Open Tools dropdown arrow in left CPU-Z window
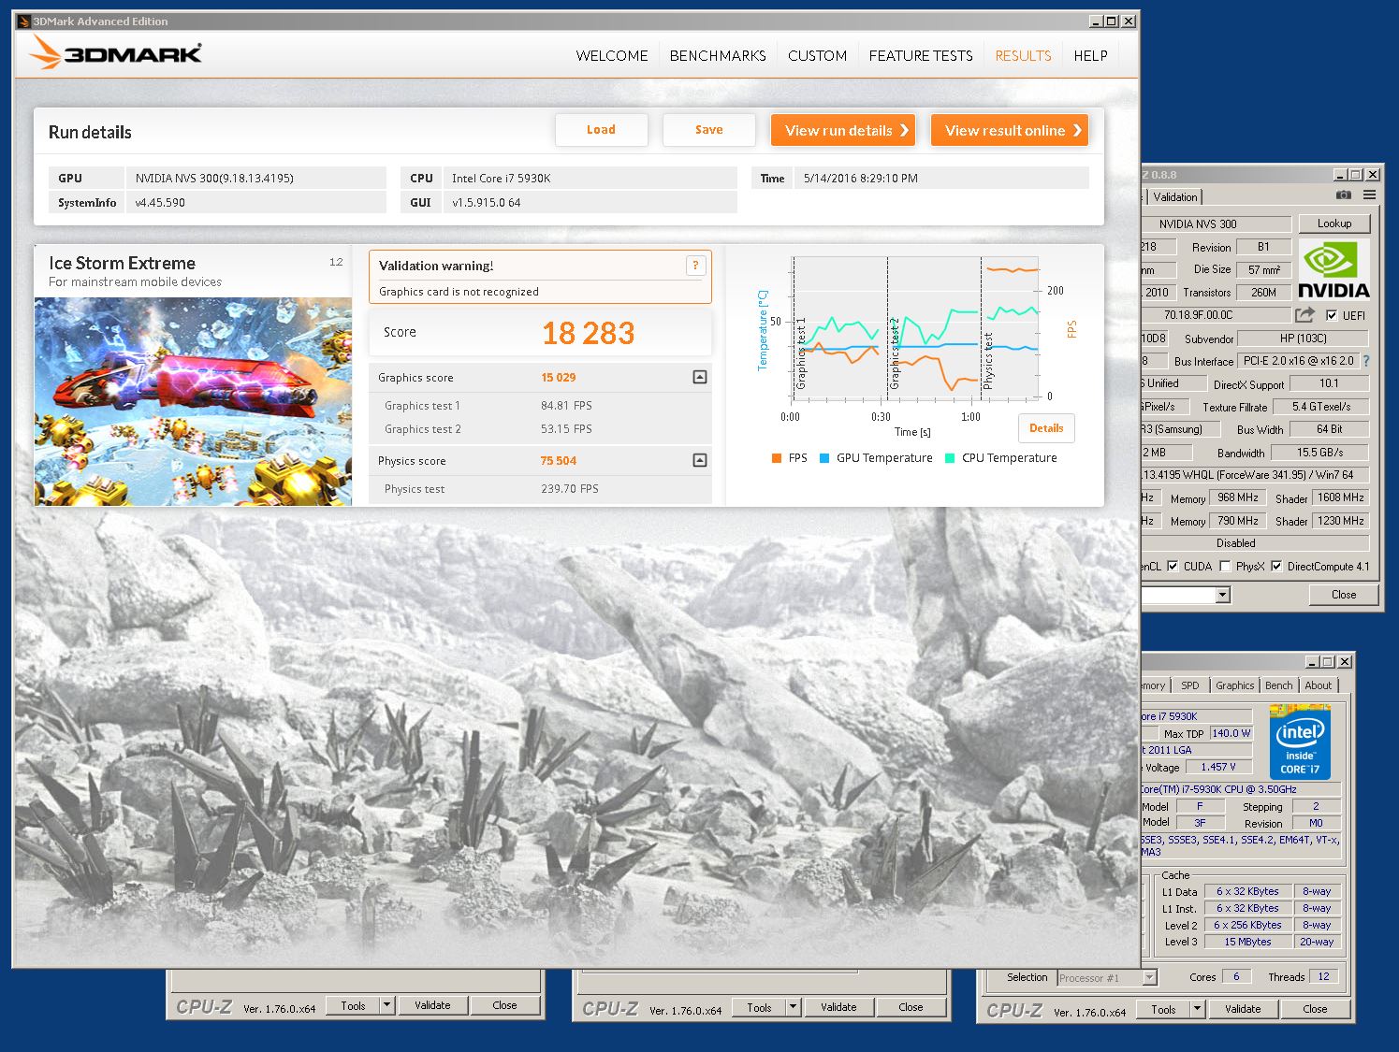Viewport: 1399px width, 1052px height. [386, 1005]
